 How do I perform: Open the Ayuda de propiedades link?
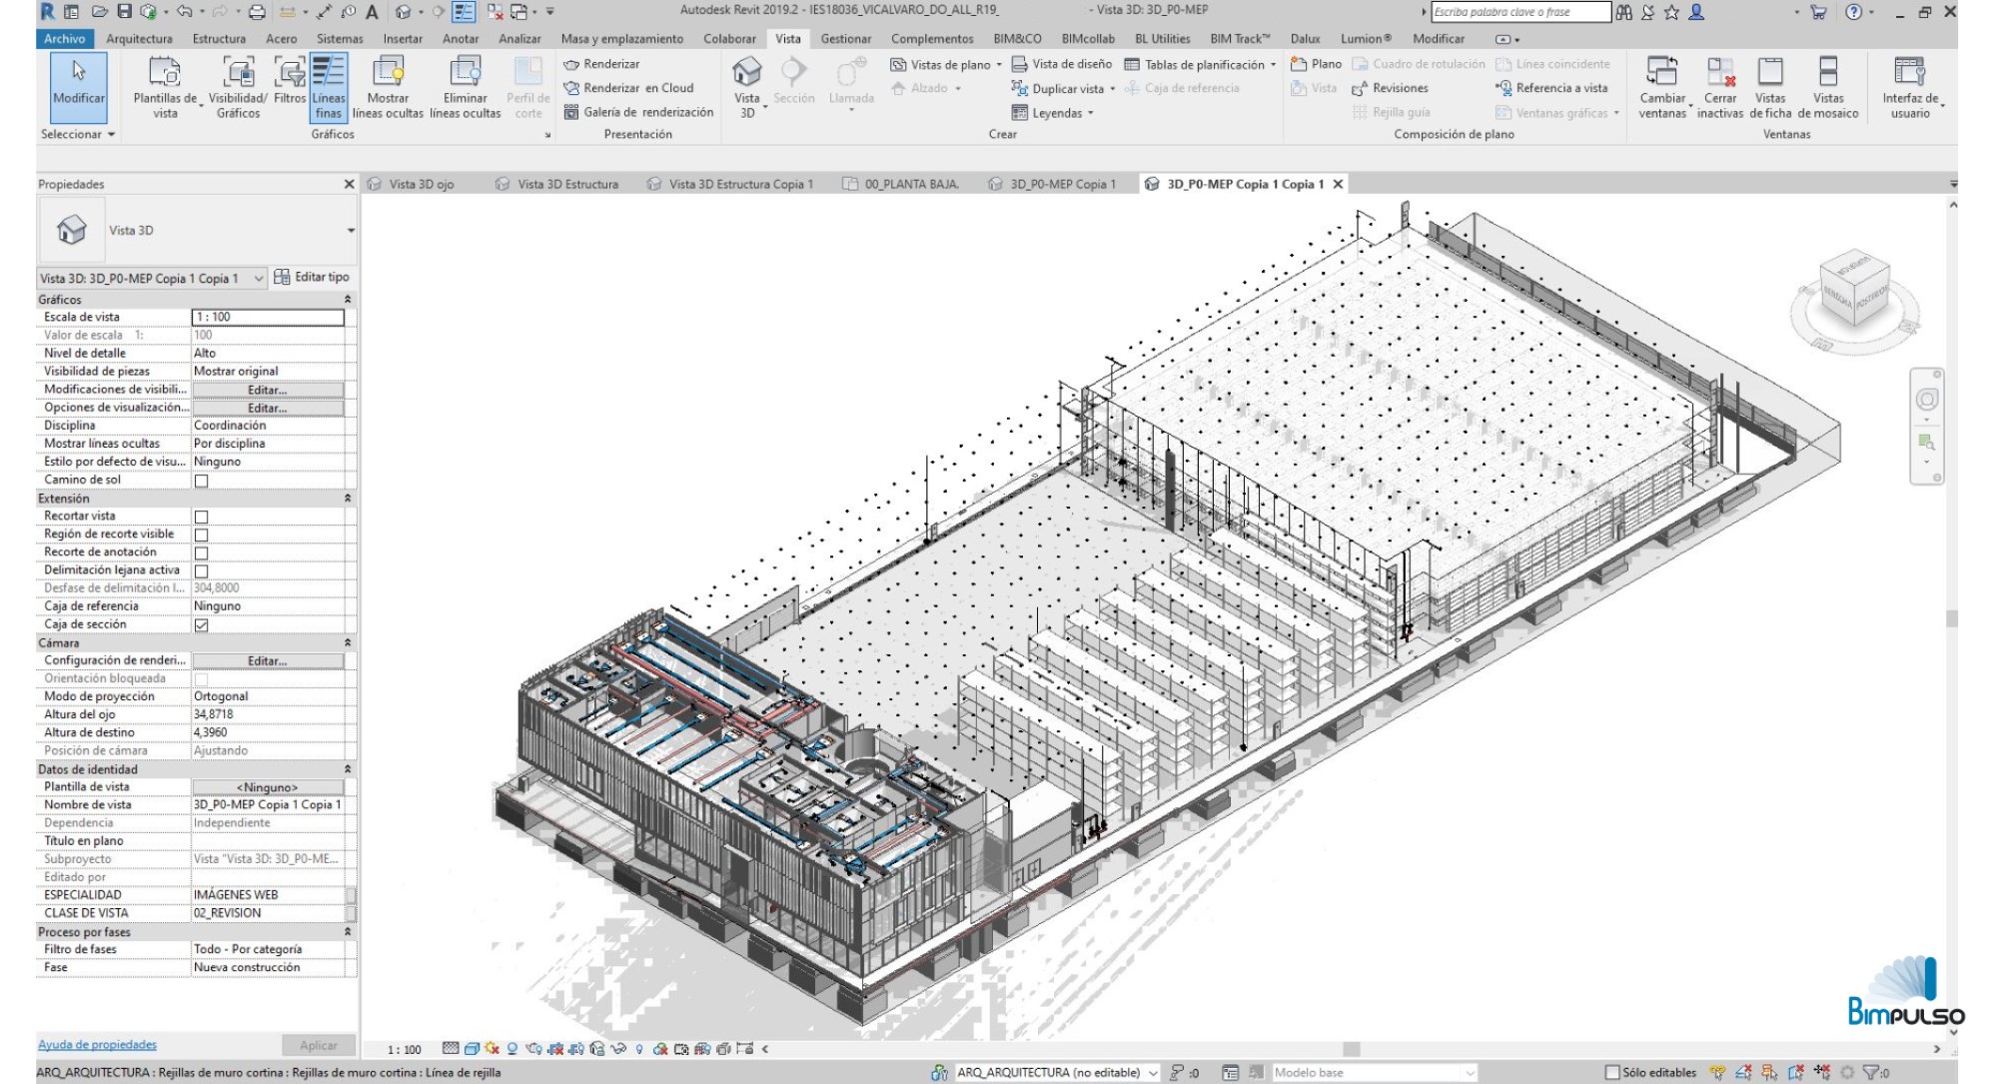[97, 1045]
